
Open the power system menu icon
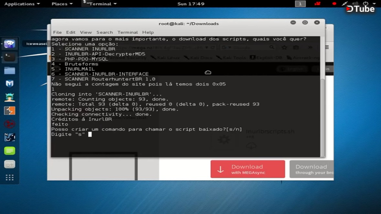tap(366, 4)
